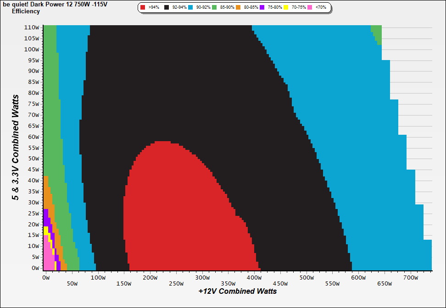The width and height of the screenshot is (446, 308).
Task: Click the purple 75-80% legend swatch
Action: pyautogui.click(x=262, y=8)
